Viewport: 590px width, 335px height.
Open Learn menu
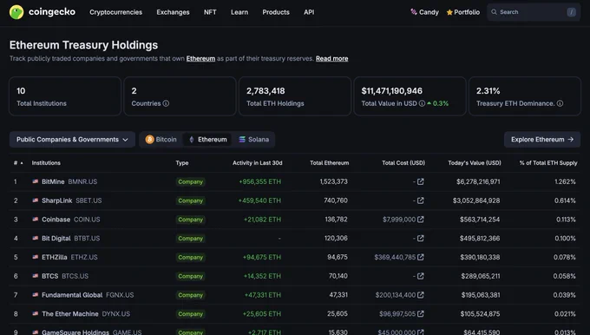pos(239,12)
